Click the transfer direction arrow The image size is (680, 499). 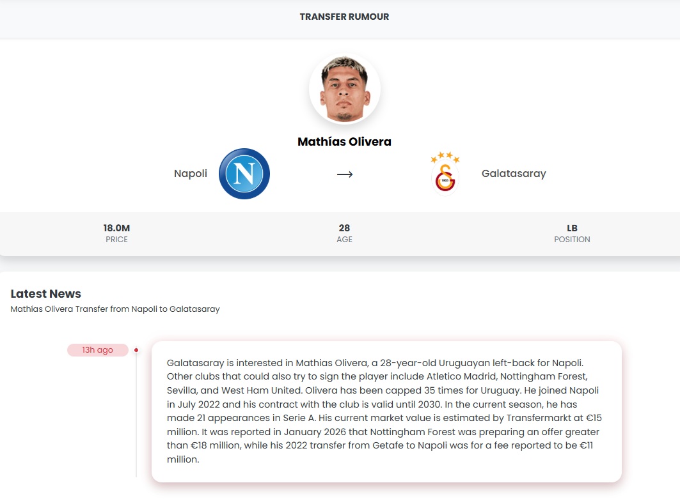(345, 174)
